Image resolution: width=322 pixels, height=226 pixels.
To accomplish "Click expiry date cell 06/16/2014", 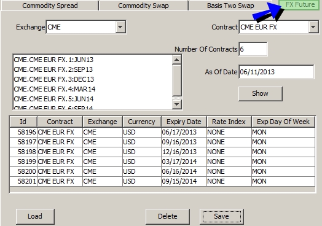I will [x=184, y=171].
